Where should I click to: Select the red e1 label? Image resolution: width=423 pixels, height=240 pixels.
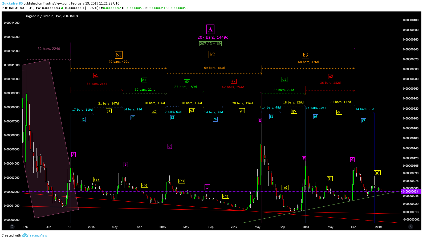pyautogui.click(x=96, y=75)
